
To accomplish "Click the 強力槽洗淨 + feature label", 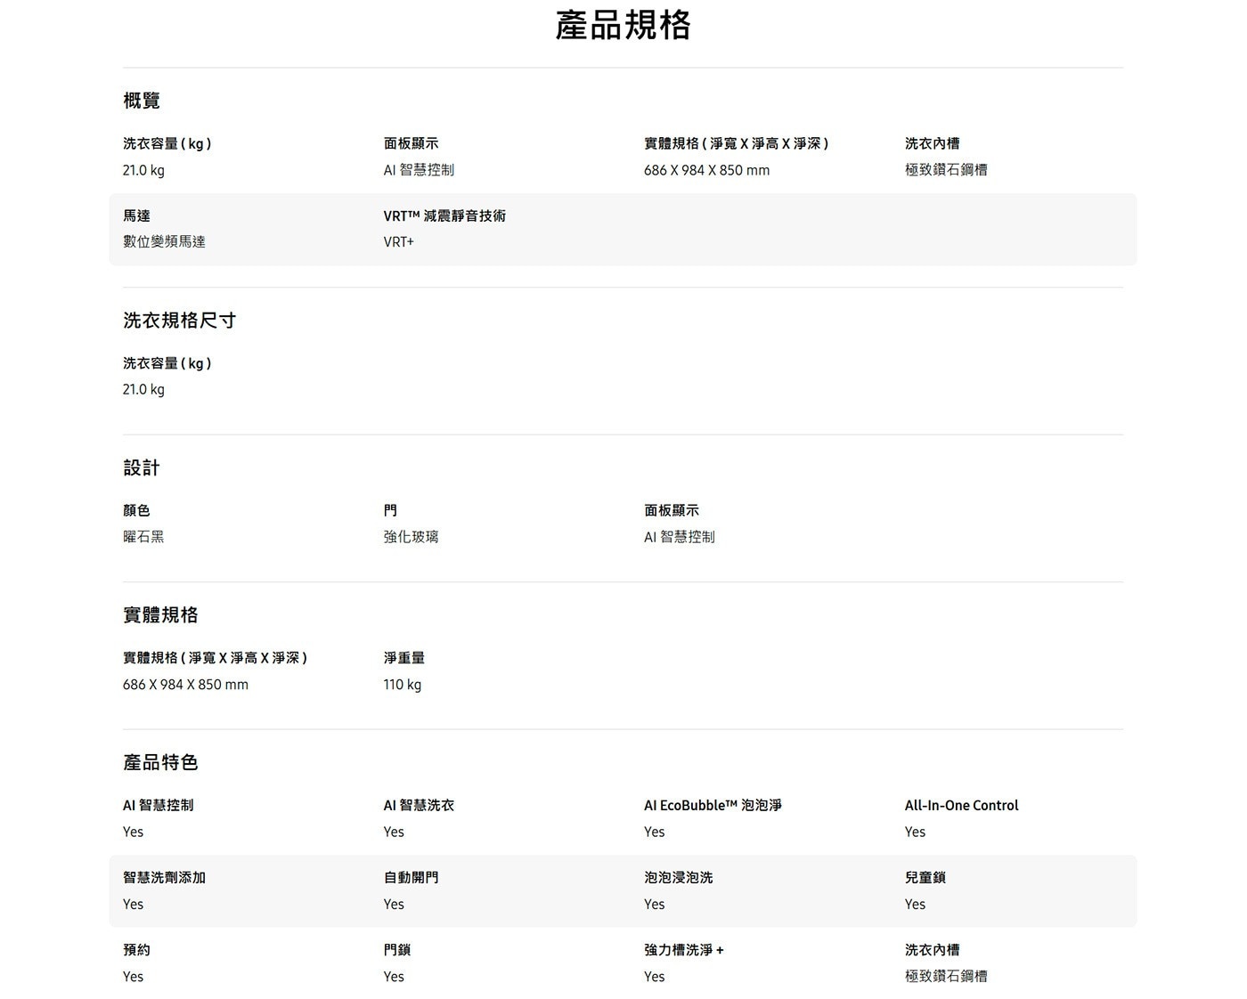I will (683, 950).
